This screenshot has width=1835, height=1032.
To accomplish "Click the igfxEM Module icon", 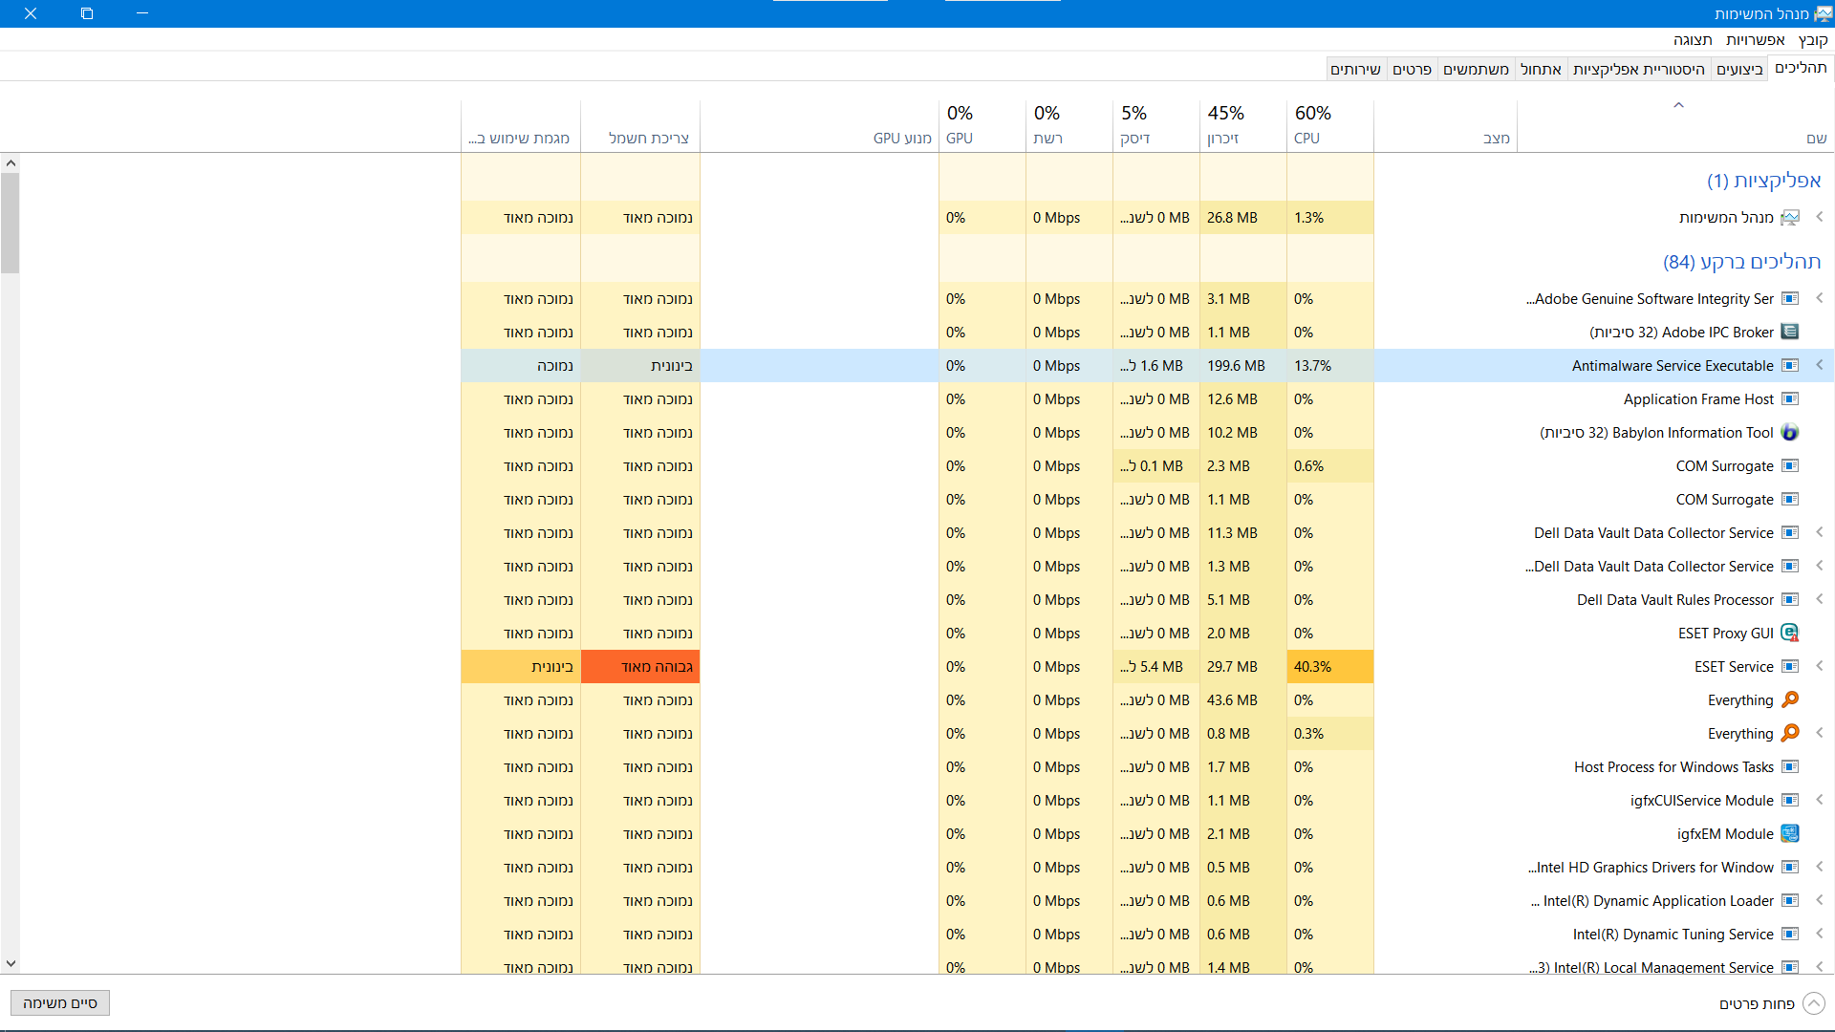I will point(1790,834).
